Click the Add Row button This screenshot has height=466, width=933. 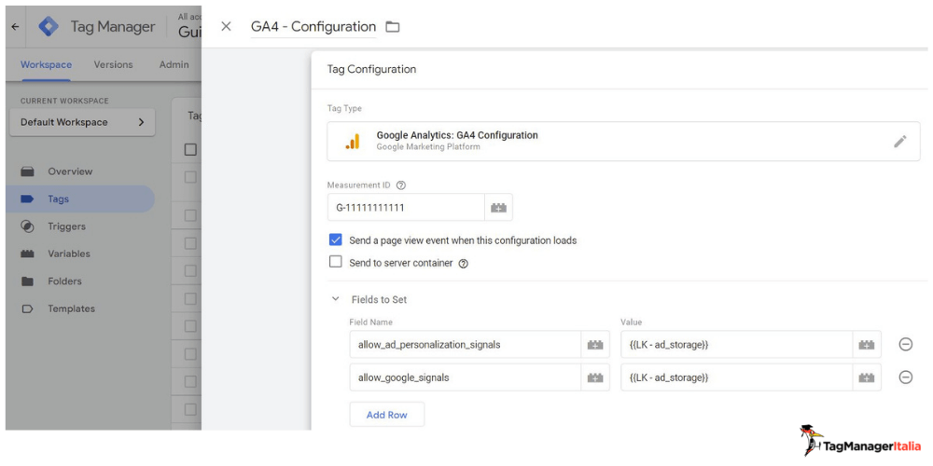[x=387, y=415]
